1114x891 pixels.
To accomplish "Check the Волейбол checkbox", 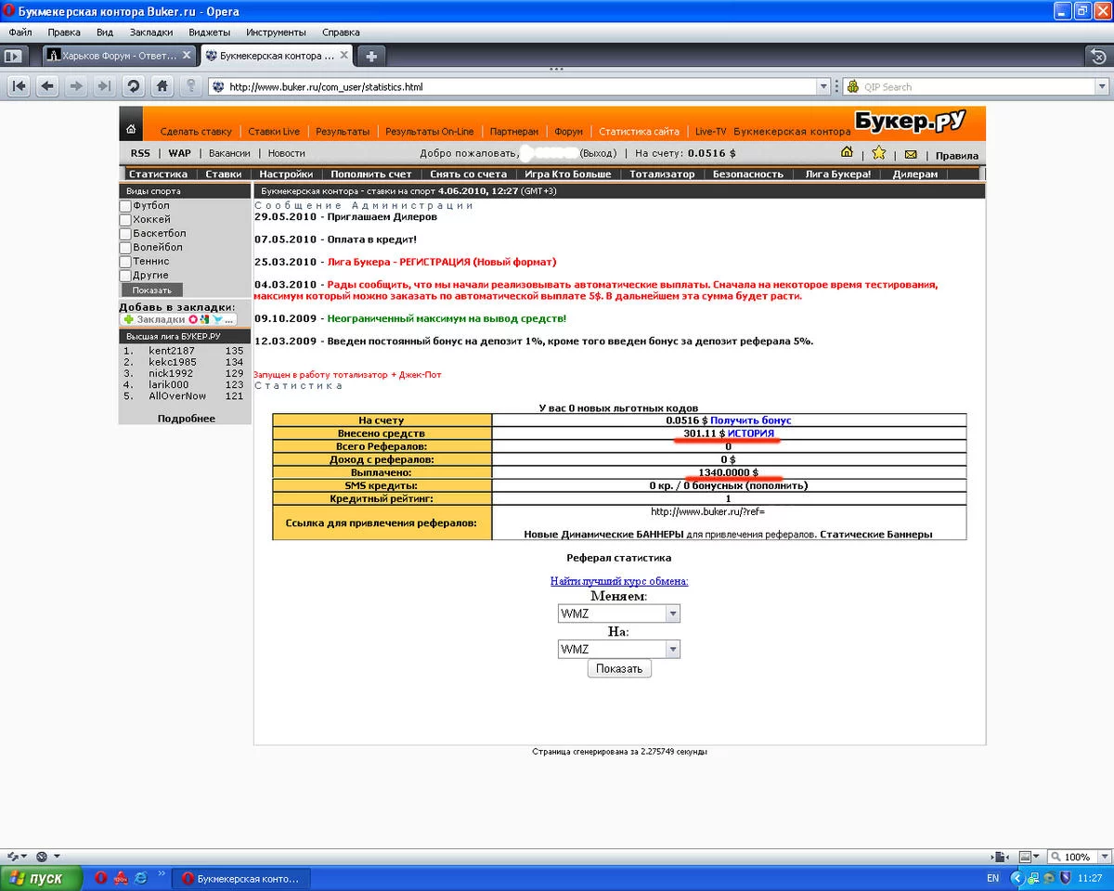I will point(125,248).
